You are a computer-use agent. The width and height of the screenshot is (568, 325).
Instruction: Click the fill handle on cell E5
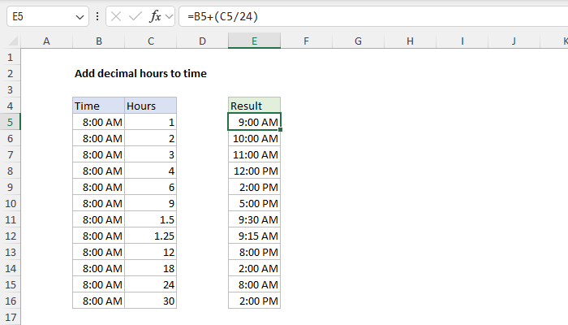(x=281, y=130)
